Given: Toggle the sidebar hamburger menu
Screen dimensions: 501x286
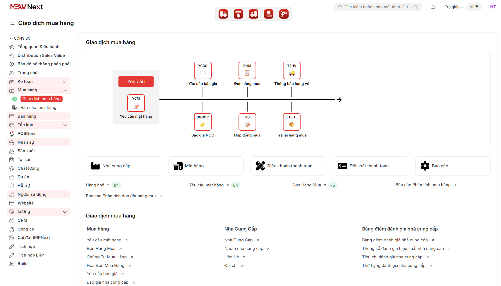Looking at the screenshot, I should (x=12, y=23).
